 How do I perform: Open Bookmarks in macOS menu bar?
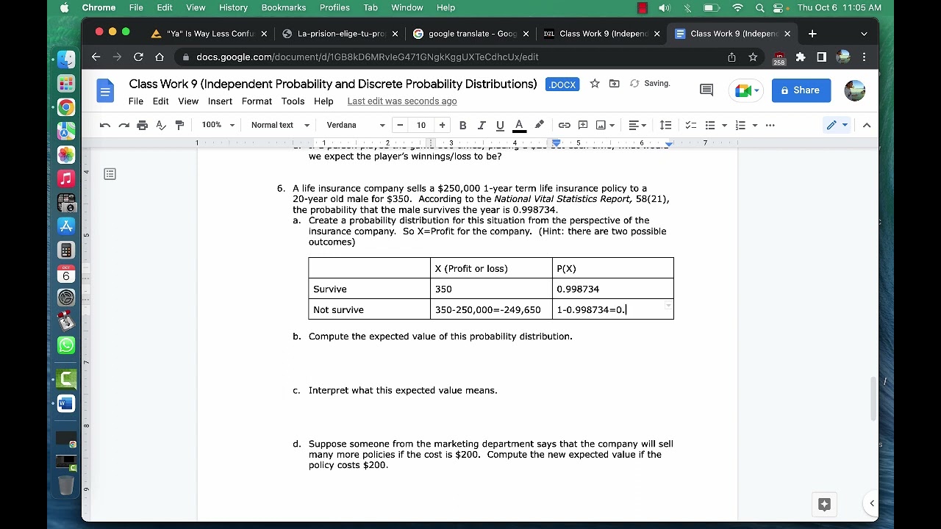(284, 7)
